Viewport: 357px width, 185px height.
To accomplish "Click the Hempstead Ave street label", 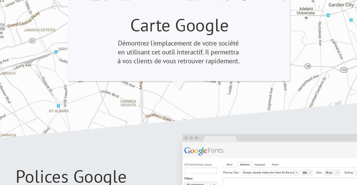I will [308, 83].
